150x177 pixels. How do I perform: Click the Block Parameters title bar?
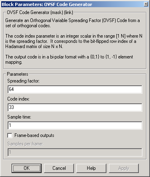[x=73, y=4]
